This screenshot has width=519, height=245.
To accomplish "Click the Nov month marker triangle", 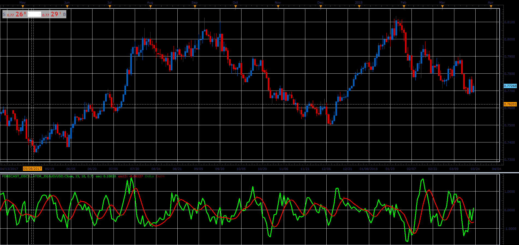I will pos(278,6).
